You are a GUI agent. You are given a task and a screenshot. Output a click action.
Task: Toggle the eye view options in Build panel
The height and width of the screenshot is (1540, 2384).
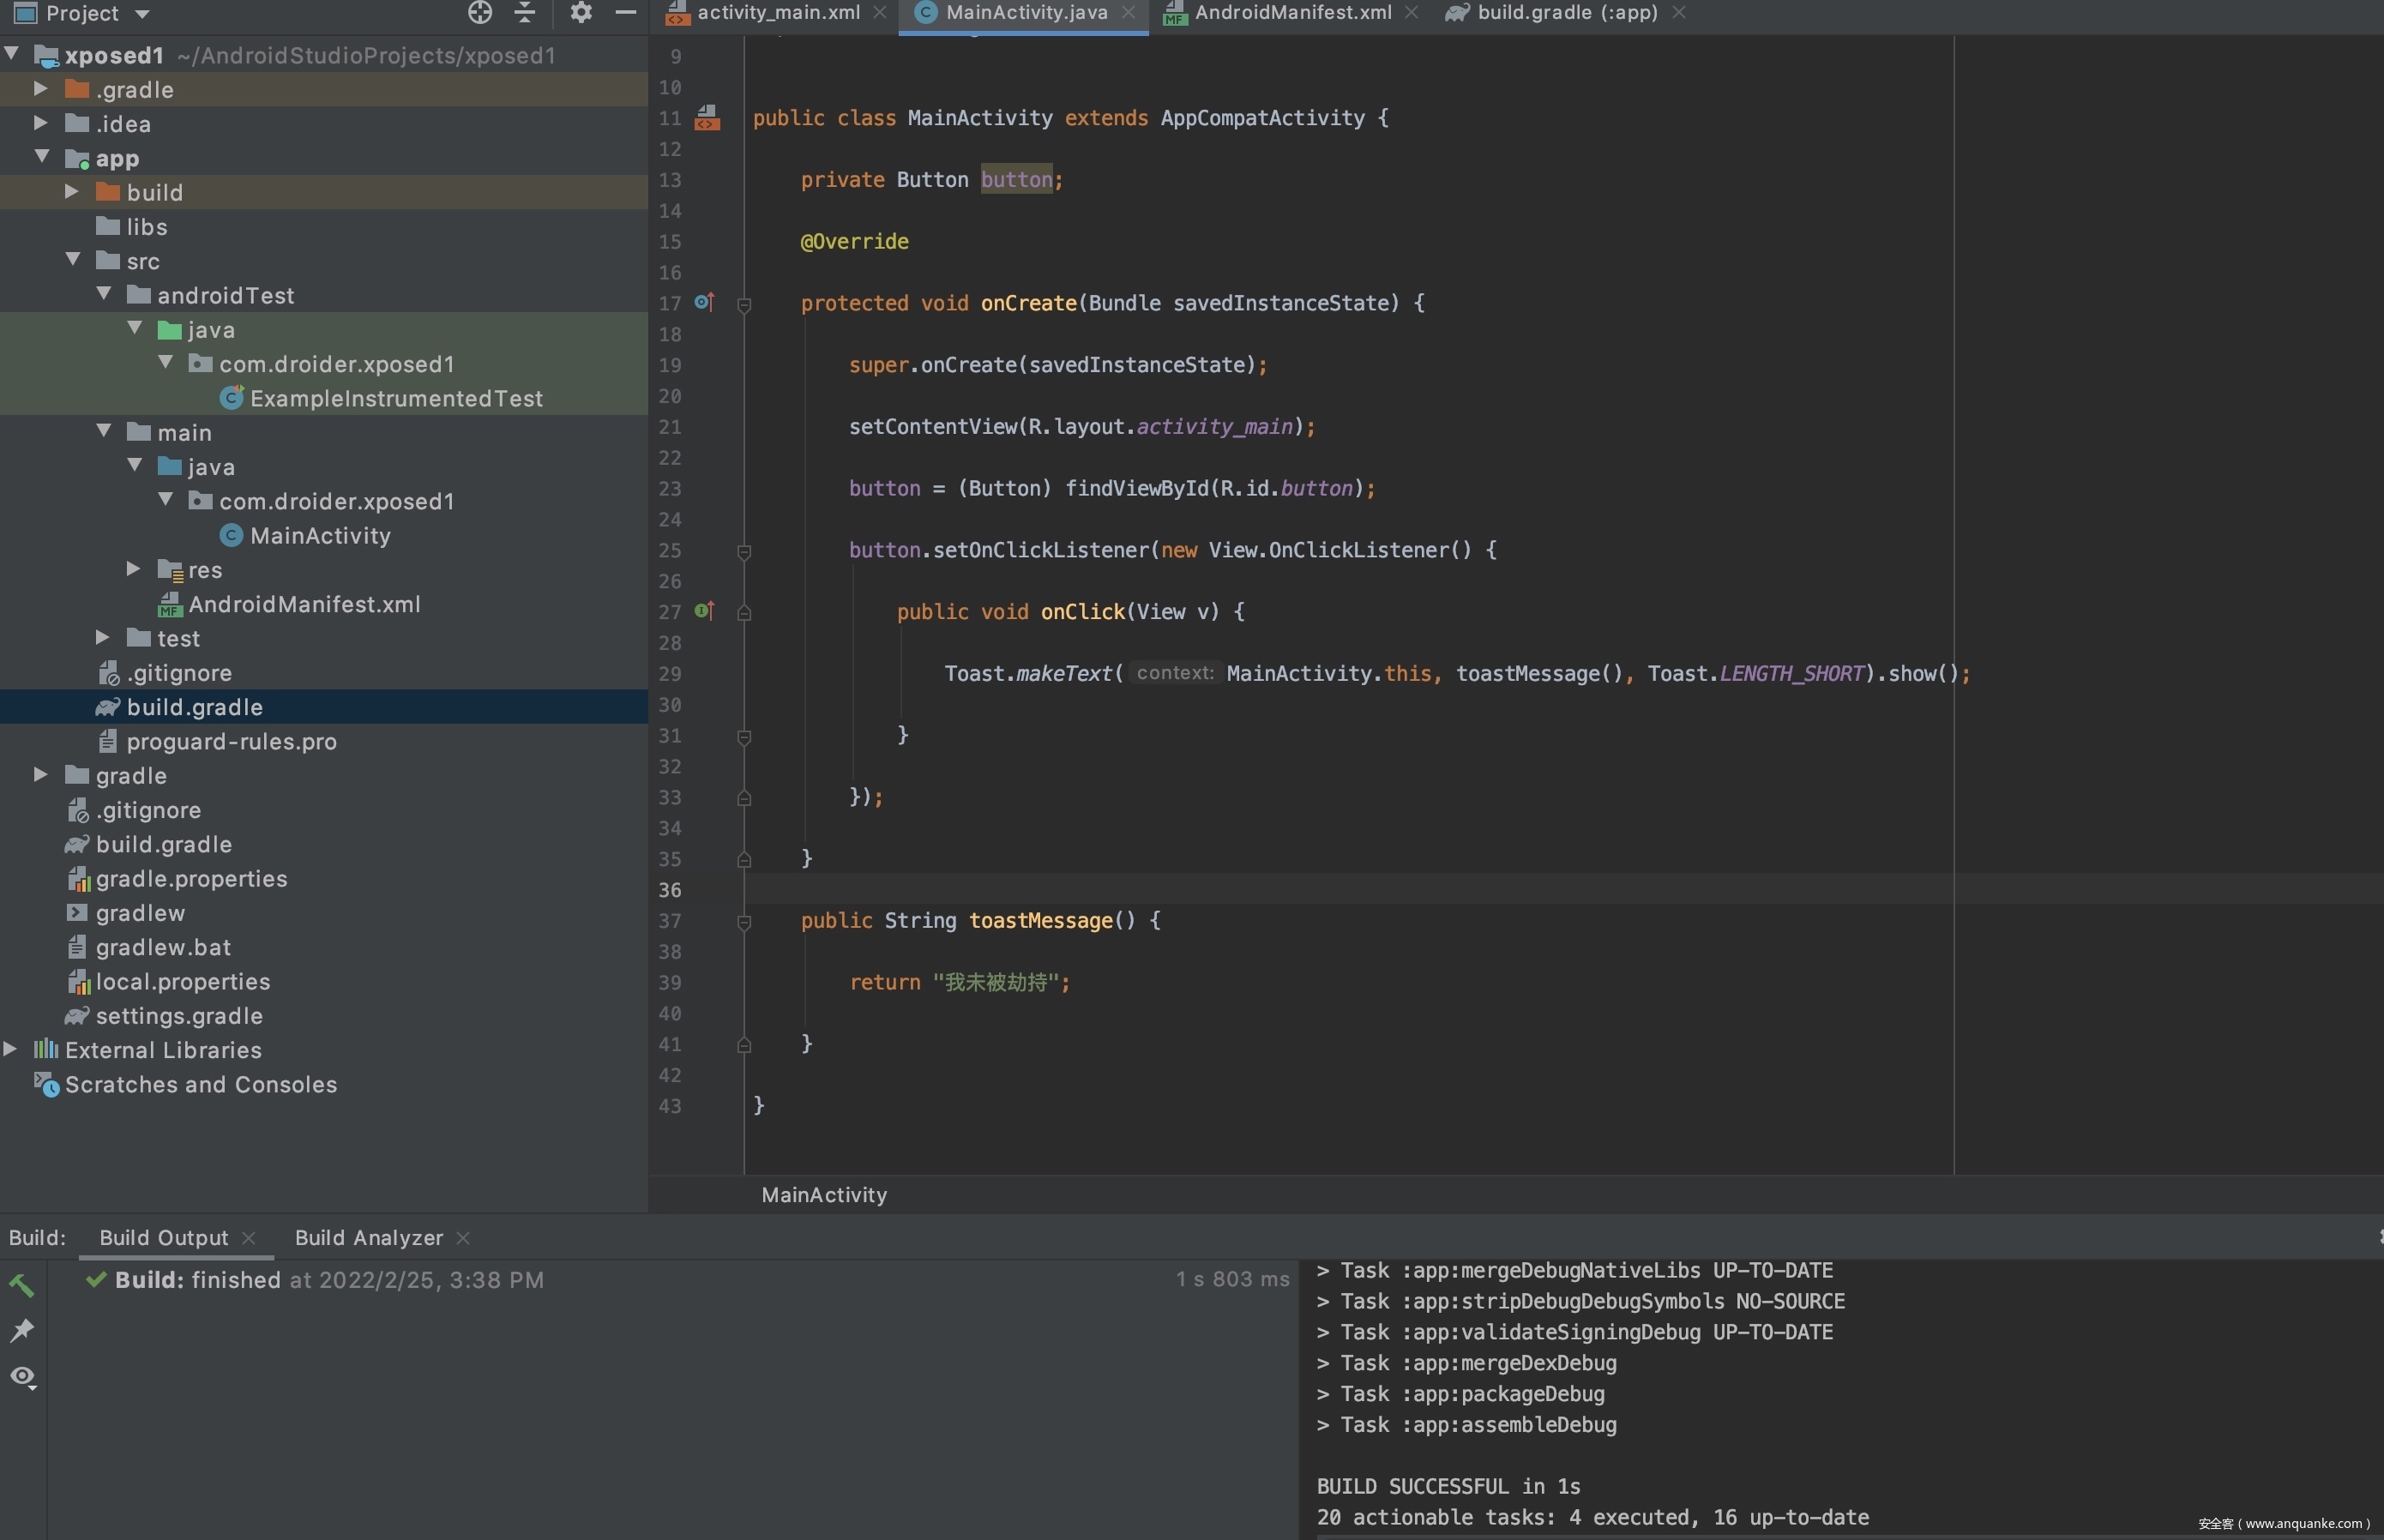coord(23,1377)
